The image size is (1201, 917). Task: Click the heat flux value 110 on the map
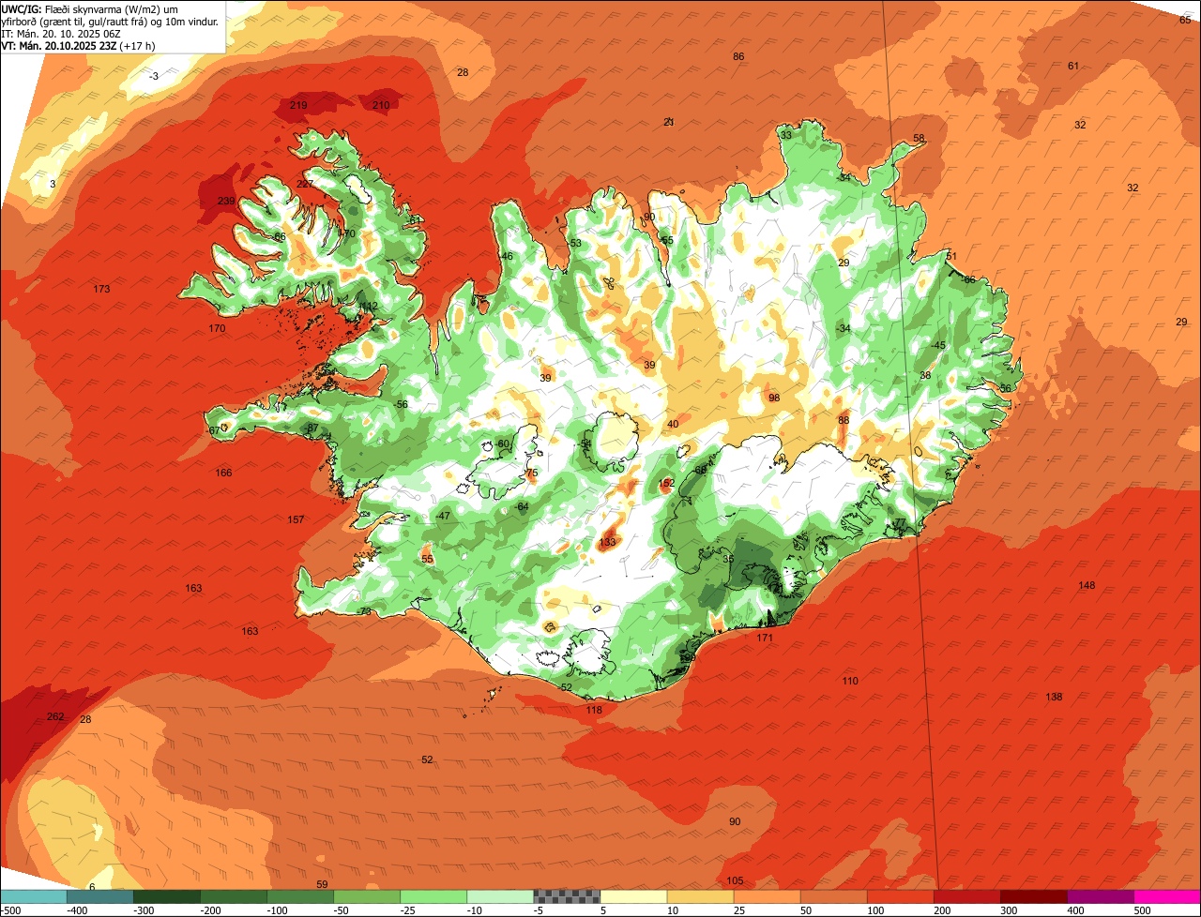(x=850, y=681)
